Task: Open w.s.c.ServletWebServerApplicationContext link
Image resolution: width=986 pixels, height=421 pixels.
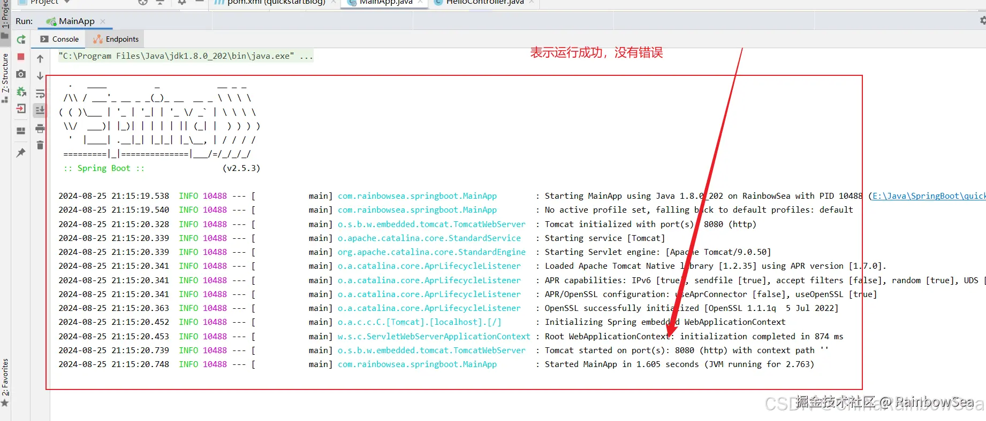Action: (434, 337)
